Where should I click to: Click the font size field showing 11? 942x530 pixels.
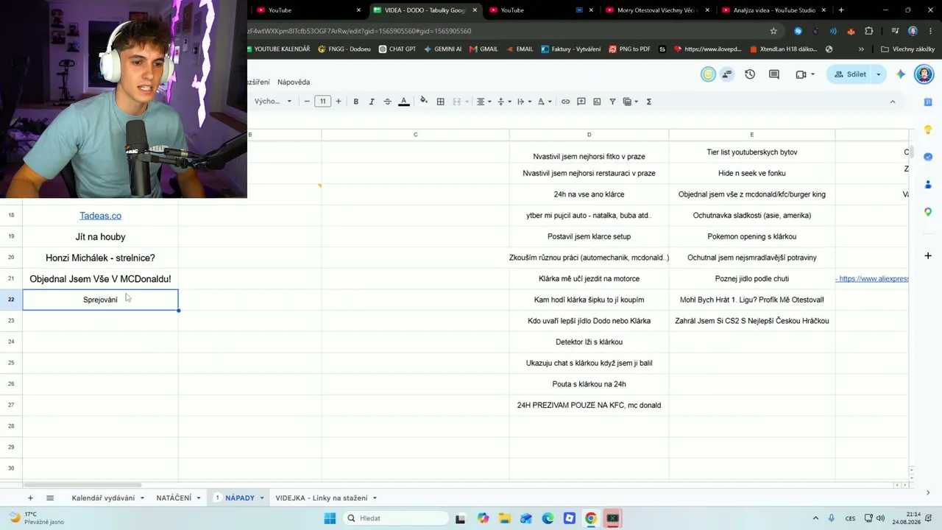point(322,102)
